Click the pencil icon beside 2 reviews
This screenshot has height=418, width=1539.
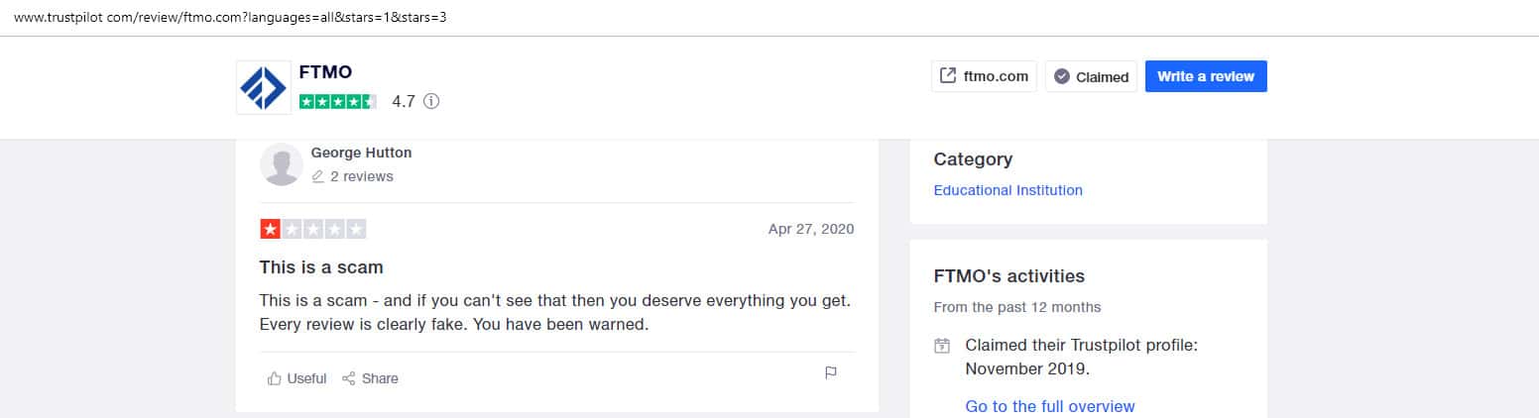click(x=318, y=176)
